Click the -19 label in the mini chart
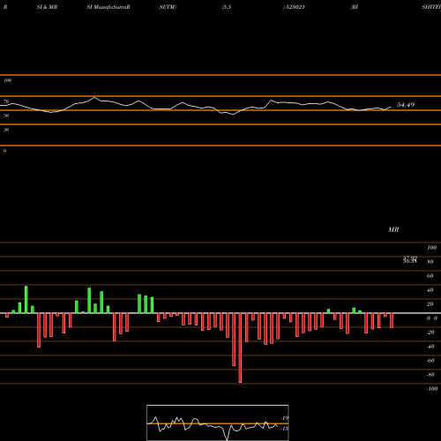Screen dimensions: 441x441 pos(284,418)
